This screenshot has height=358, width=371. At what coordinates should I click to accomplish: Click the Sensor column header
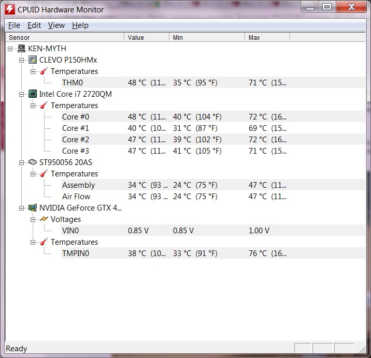65,37
